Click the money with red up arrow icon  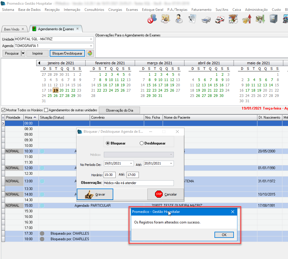point(247,19)
